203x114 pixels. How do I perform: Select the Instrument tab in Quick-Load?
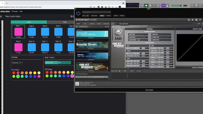pyautogui.click(x=139, y=71)
